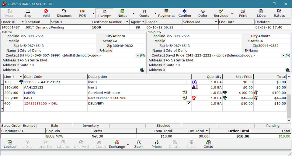This screenshot has width=292, height=156.
Task: Click the Prices icon in bottom toolbar
Action: 156,144
